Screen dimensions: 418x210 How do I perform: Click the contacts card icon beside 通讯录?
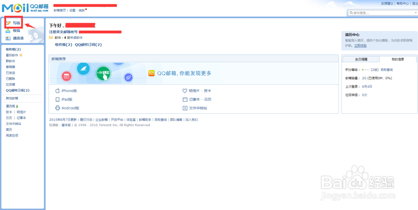8,38
